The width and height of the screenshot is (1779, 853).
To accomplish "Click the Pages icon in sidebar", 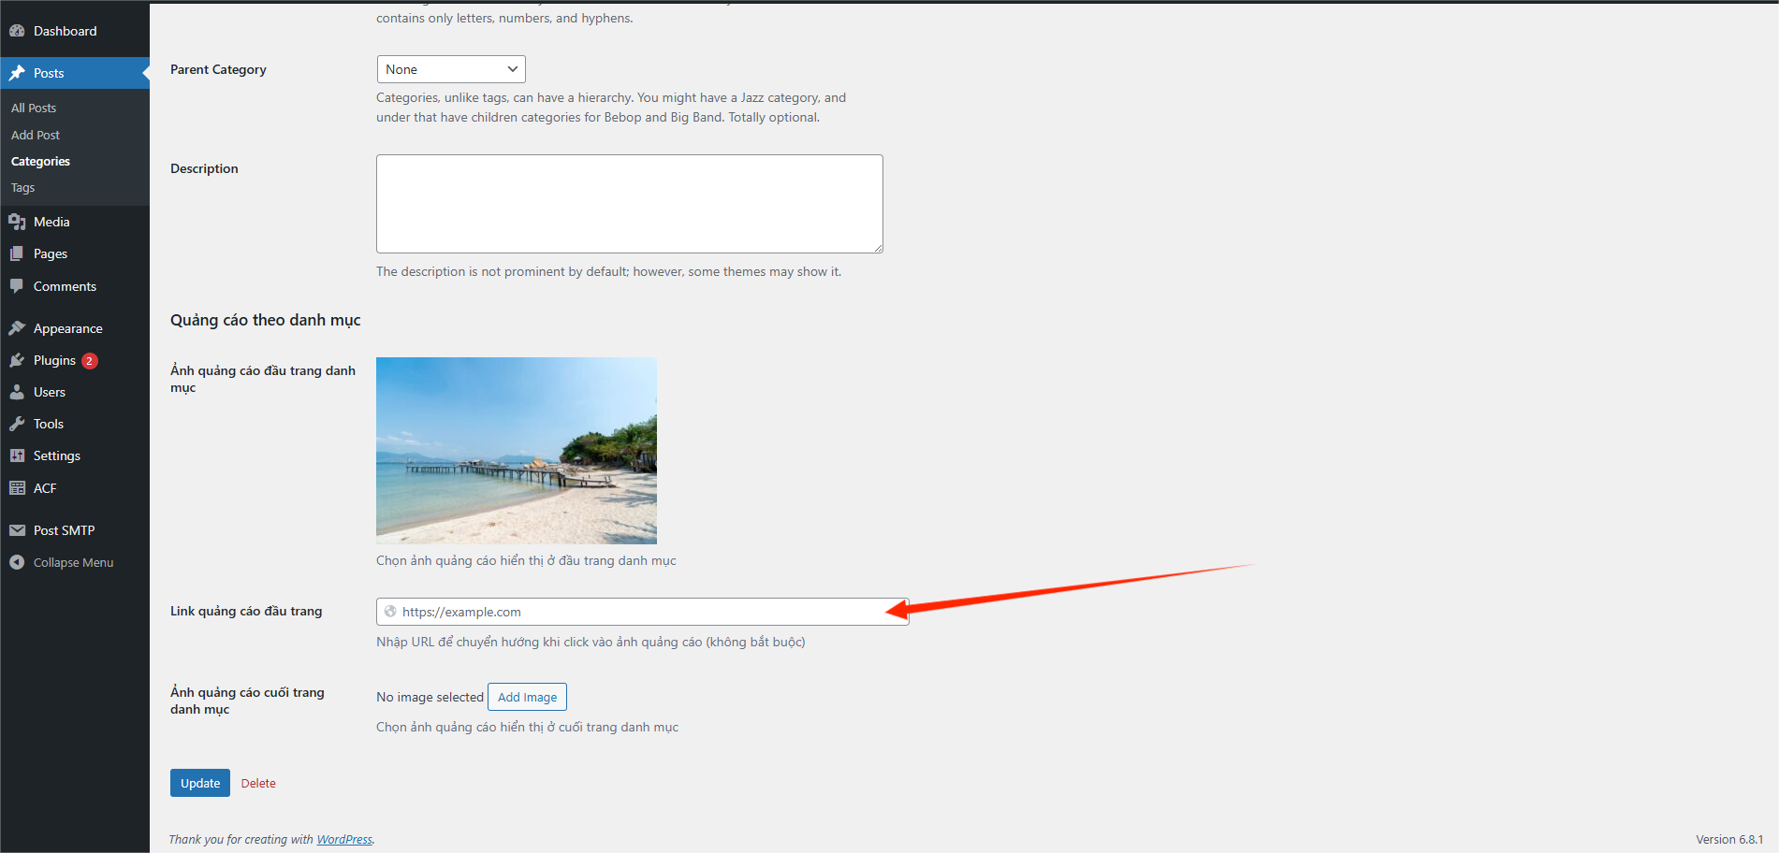I will click(x=17, y=253).
